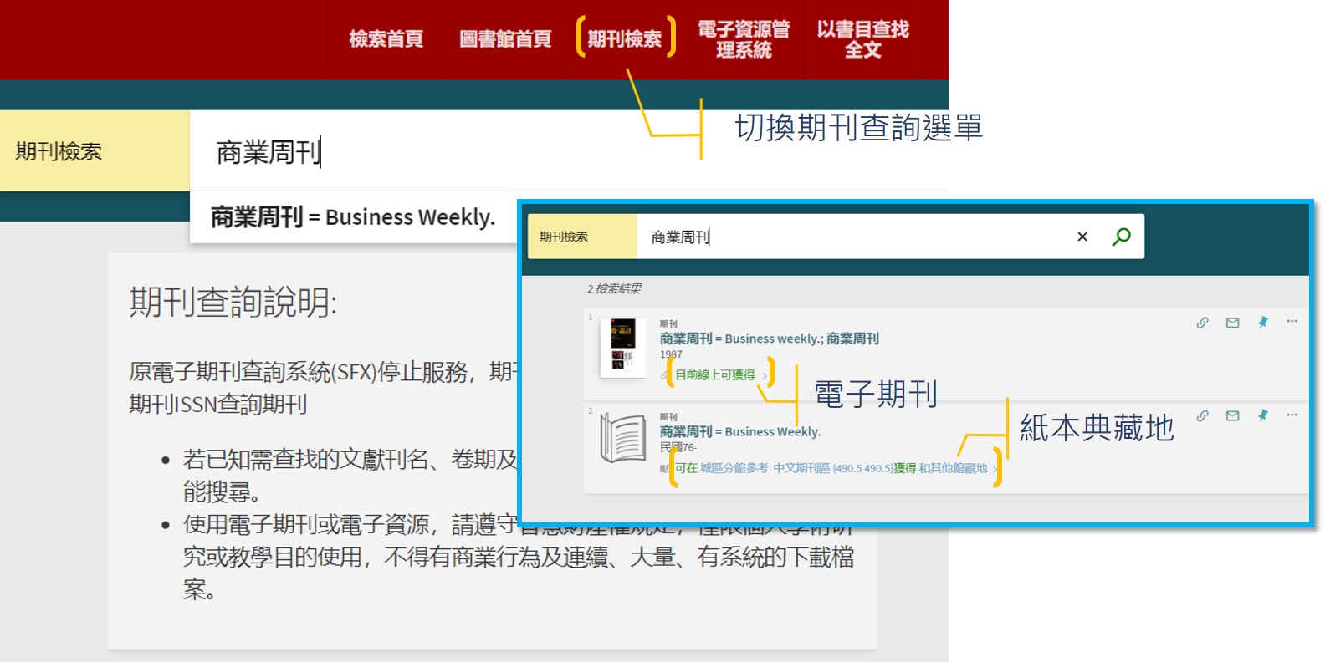Click permalink icon of second result
This screenshot has width=1325, height=662.
1202,415
